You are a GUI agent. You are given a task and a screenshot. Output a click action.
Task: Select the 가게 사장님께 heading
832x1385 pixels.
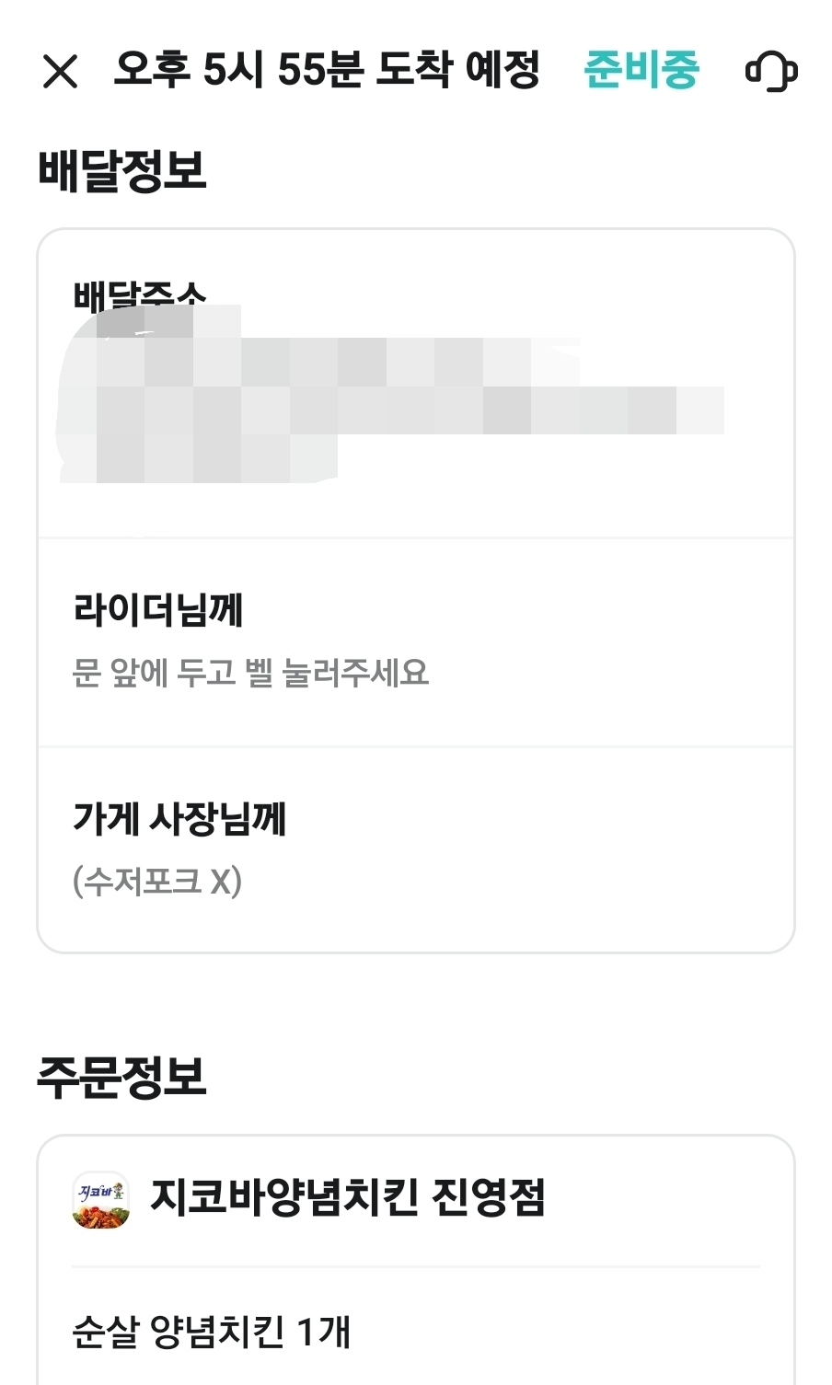[179, 818]
